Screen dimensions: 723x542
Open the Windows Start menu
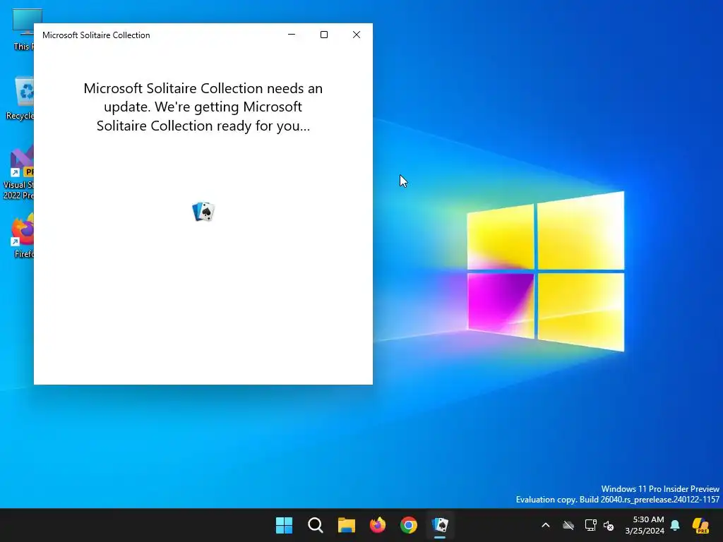click(x=284, y=525)
